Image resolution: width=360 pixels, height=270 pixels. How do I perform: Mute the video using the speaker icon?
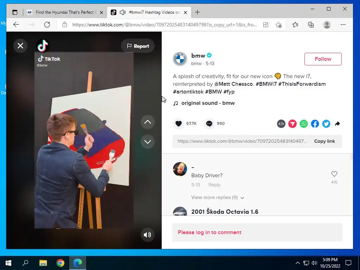(x=147, y=234)
